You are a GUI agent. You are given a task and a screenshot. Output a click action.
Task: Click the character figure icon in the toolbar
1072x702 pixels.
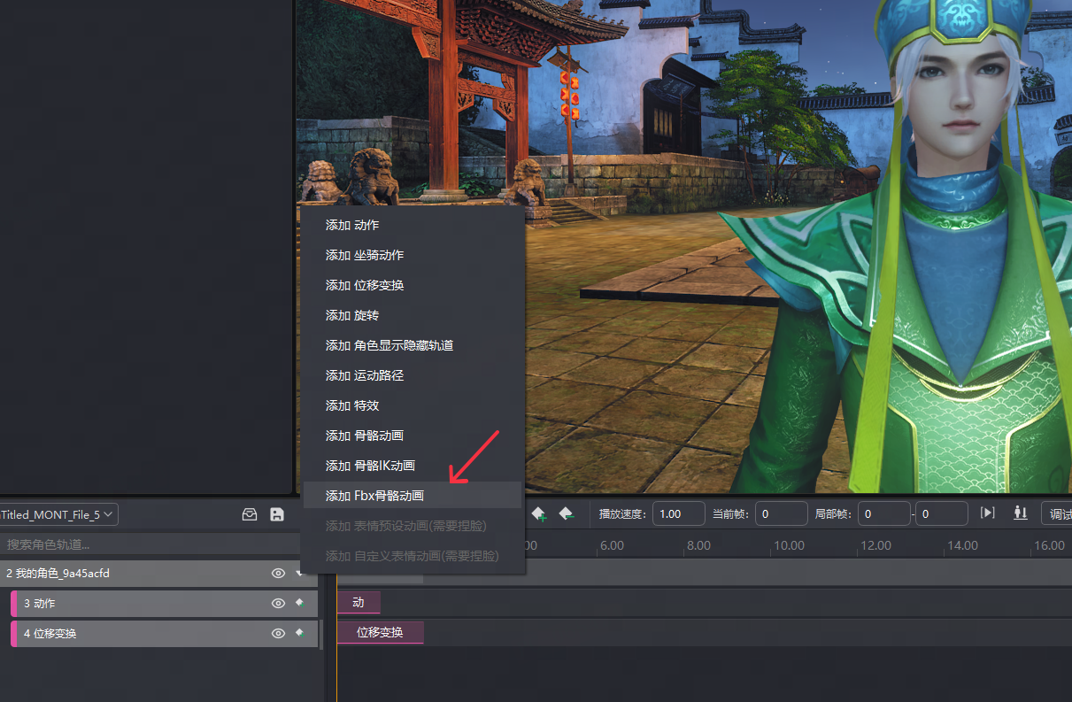click(x=1020, y=513)
